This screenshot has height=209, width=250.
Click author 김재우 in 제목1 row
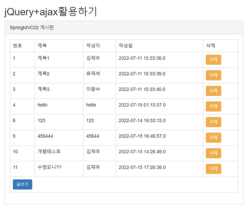93,58
